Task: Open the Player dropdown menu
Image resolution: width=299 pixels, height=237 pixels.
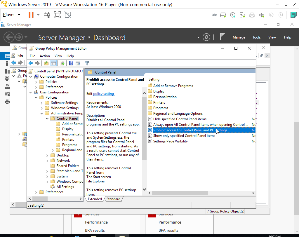Action: (11, 15)
